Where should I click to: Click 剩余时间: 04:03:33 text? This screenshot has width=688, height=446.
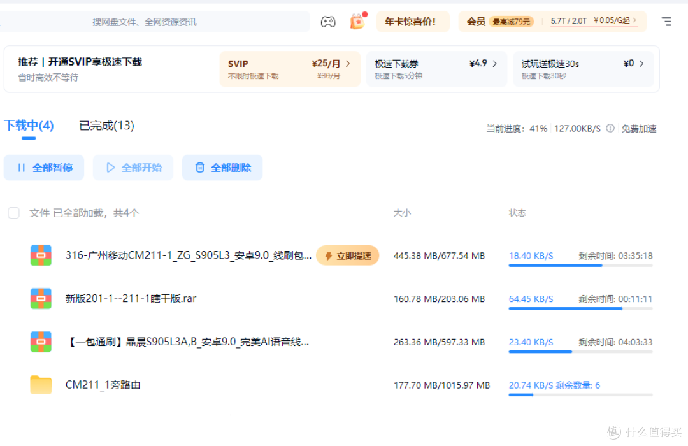click(x=615, y=342)
